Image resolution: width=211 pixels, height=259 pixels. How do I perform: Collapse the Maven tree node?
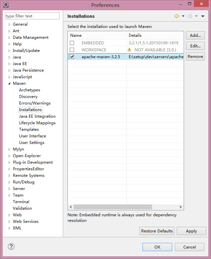pyautogui.click(x=9, y=83)
